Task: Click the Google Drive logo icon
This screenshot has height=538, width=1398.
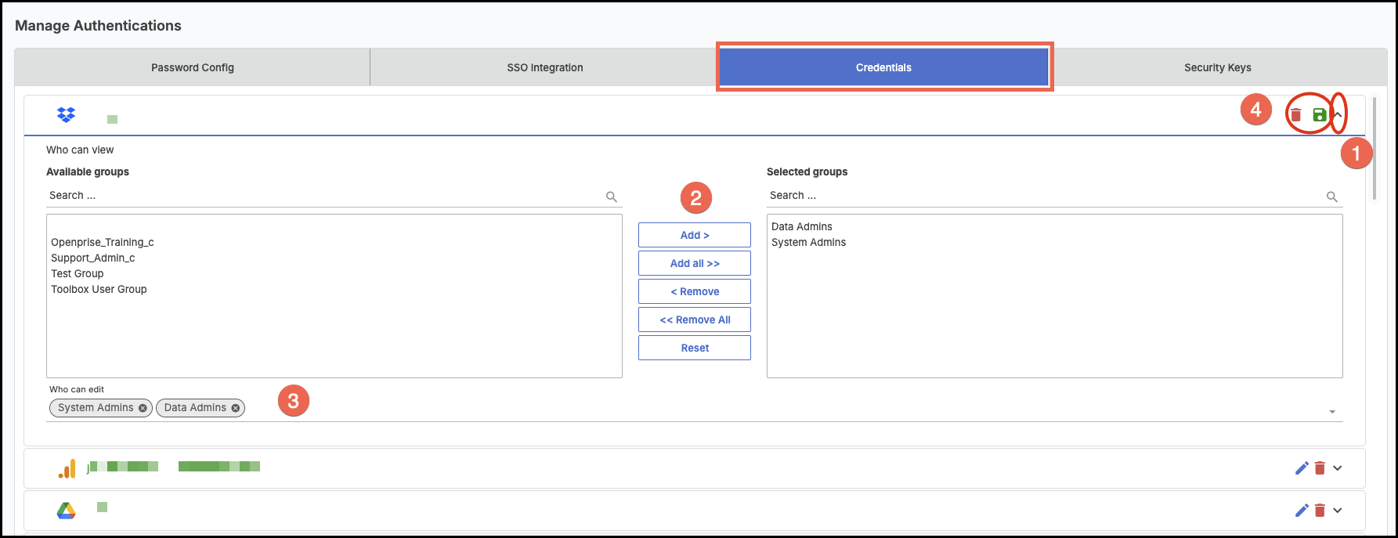Action: point(66,511)
